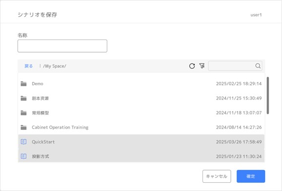Viewport: 282px width, 191px height.
Task: Select the 常规模型 folder icon
Action: 23,113
